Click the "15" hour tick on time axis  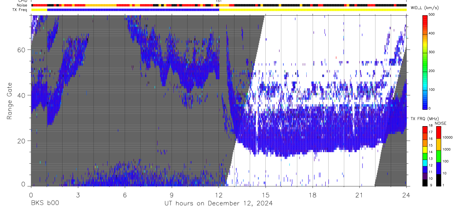[x=266, y=195]
